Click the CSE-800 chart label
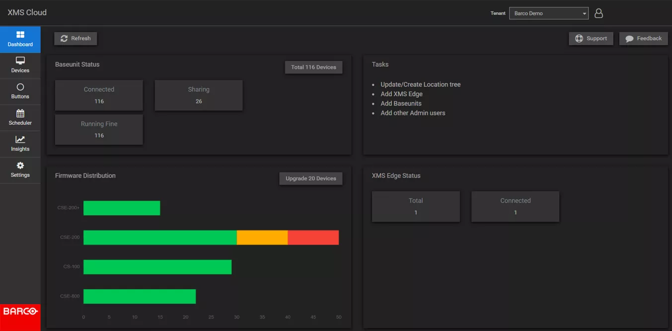The height and width of the screenshot is (331, 672). [x=70, y=296]
